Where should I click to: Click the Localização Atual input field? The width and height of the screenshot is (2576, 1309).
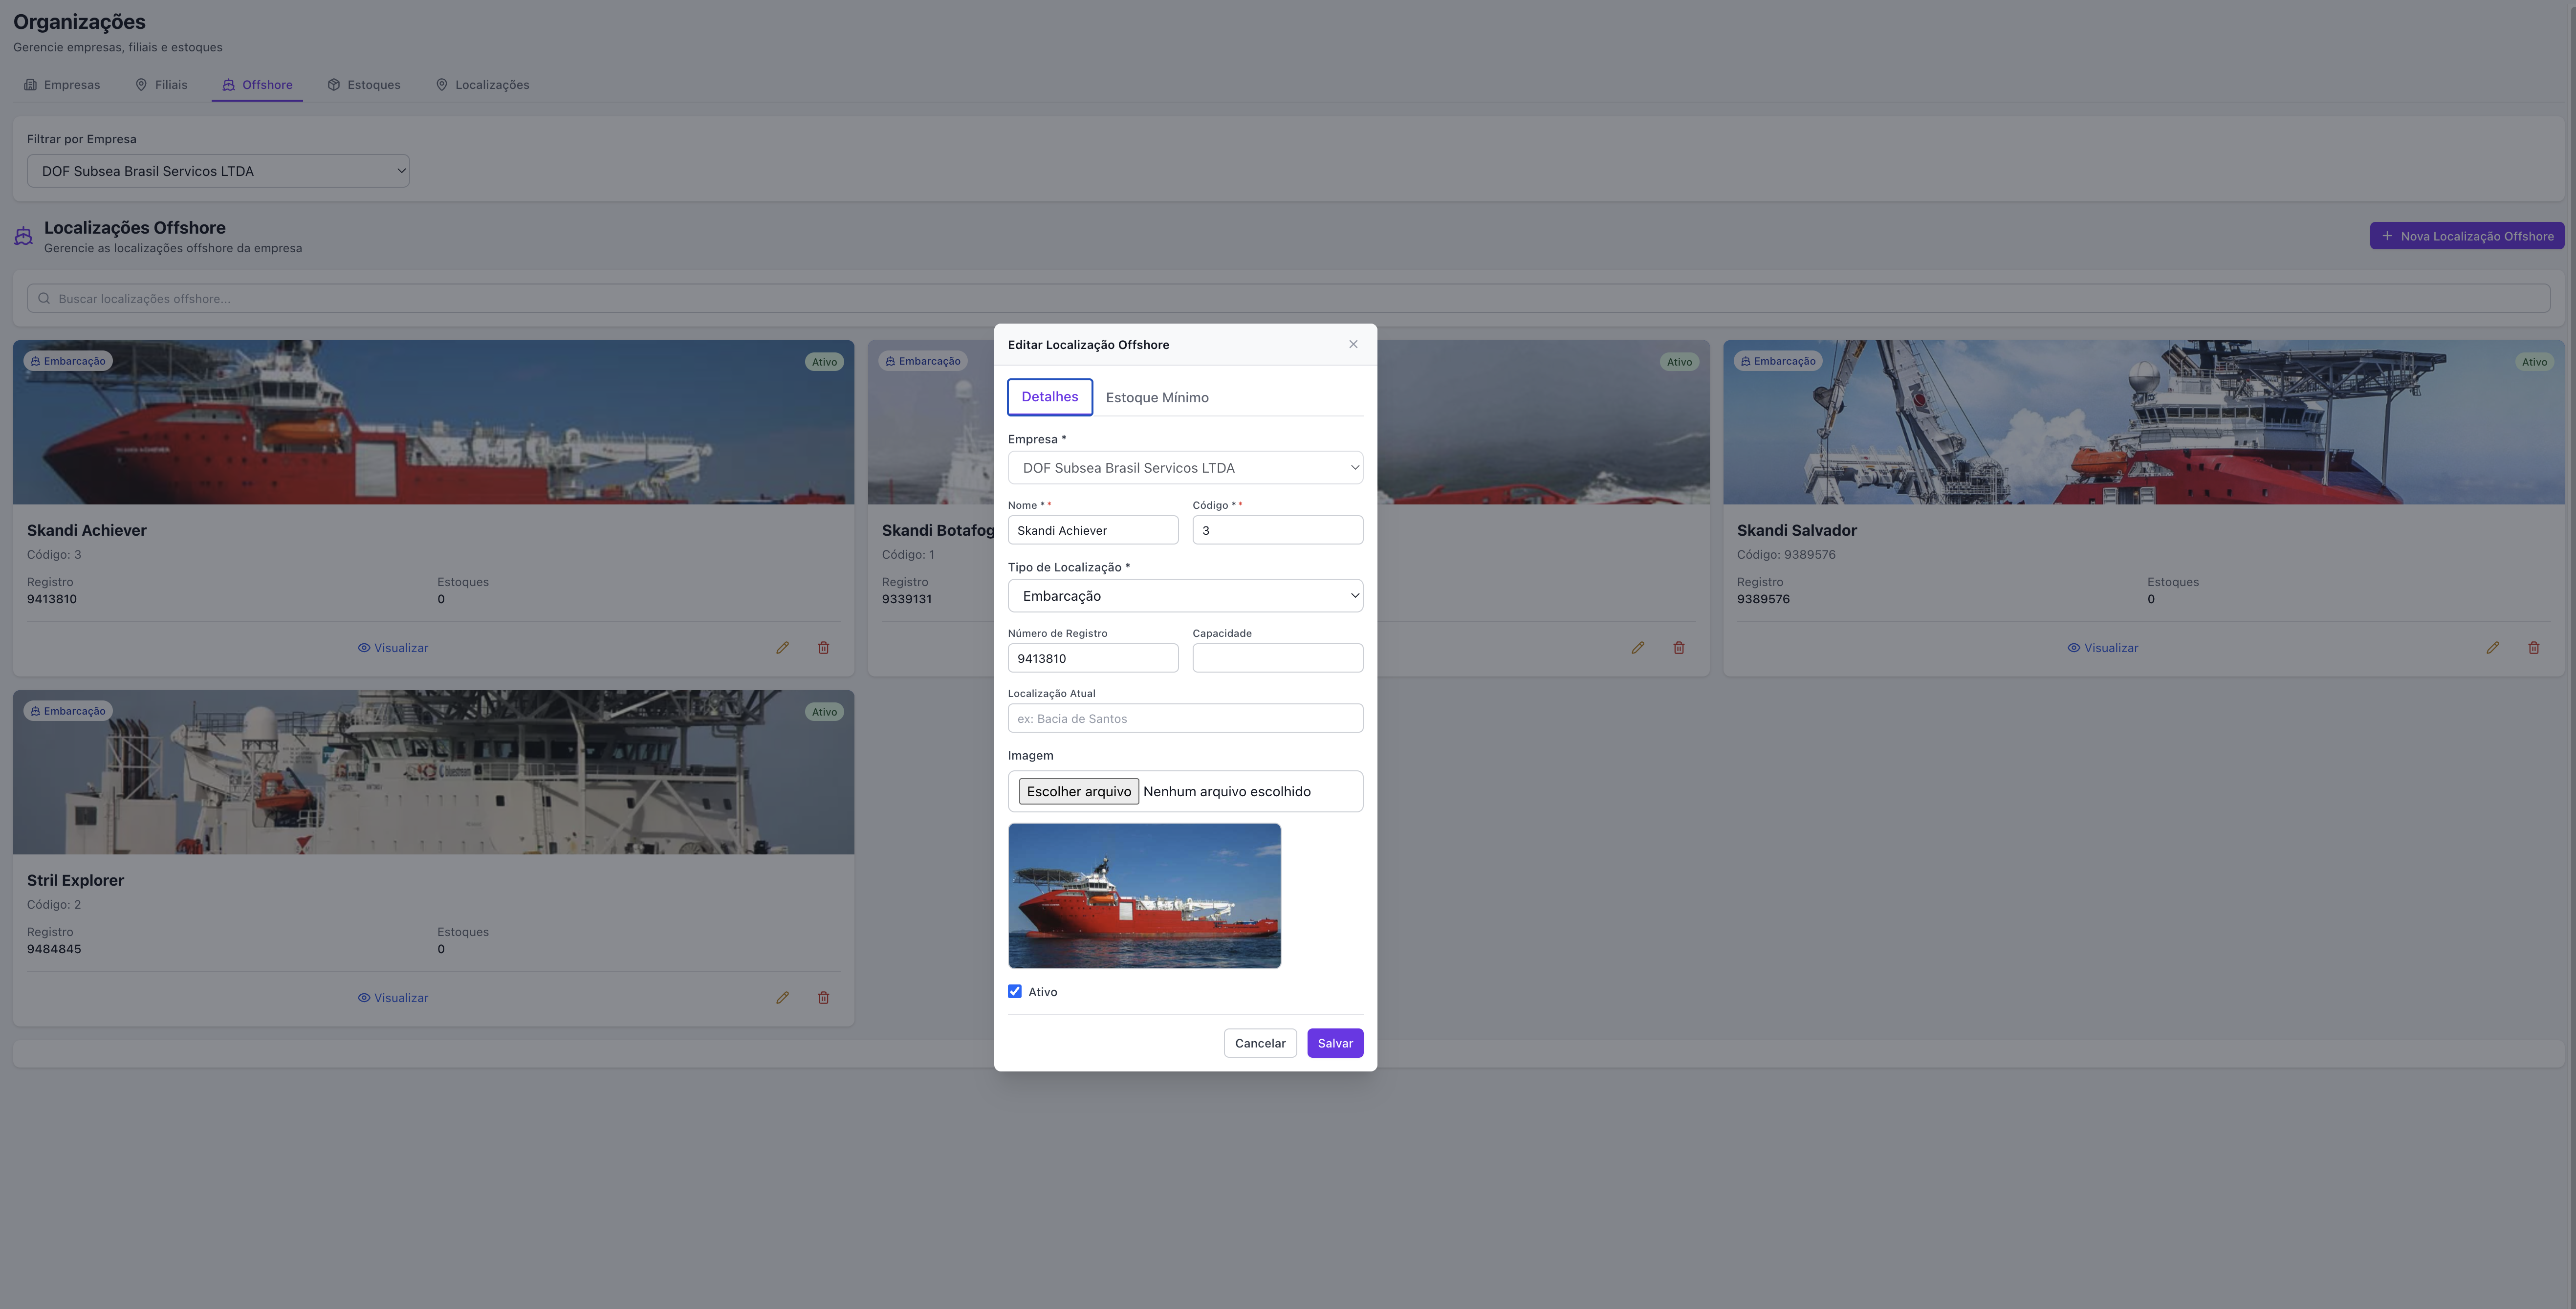click(x=1184, y=718)
